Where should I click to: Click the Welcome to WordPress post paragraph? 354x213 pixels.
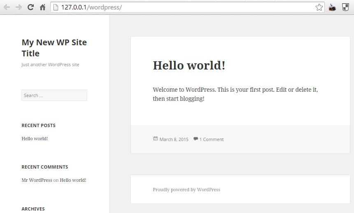pyautogui.click(x=235, y=94)
